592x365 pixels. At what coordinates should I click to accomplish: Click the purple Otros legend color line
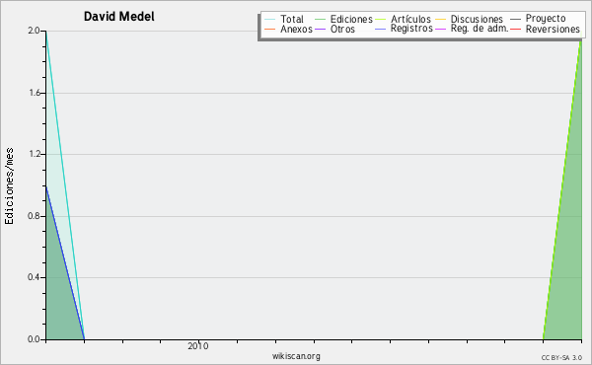pos(320,29)
